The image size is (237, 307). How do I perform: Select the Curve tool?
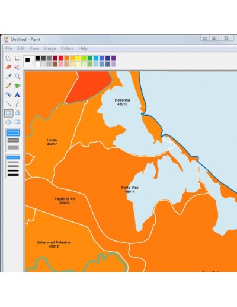(18, 104)
